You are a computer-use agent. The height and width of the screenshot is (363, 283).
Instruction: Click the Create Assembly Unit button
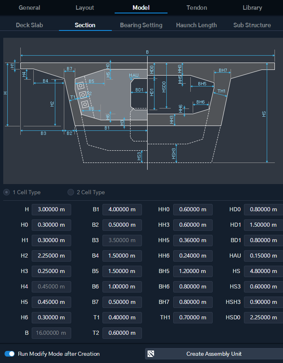214,354
